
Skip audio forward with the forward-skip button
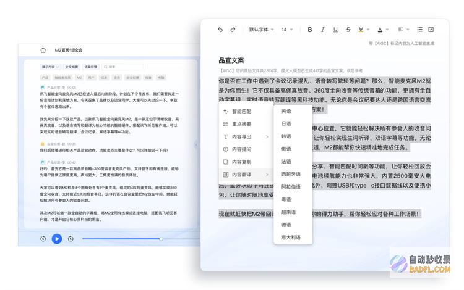pyautogui.click(x=71, y=239)
